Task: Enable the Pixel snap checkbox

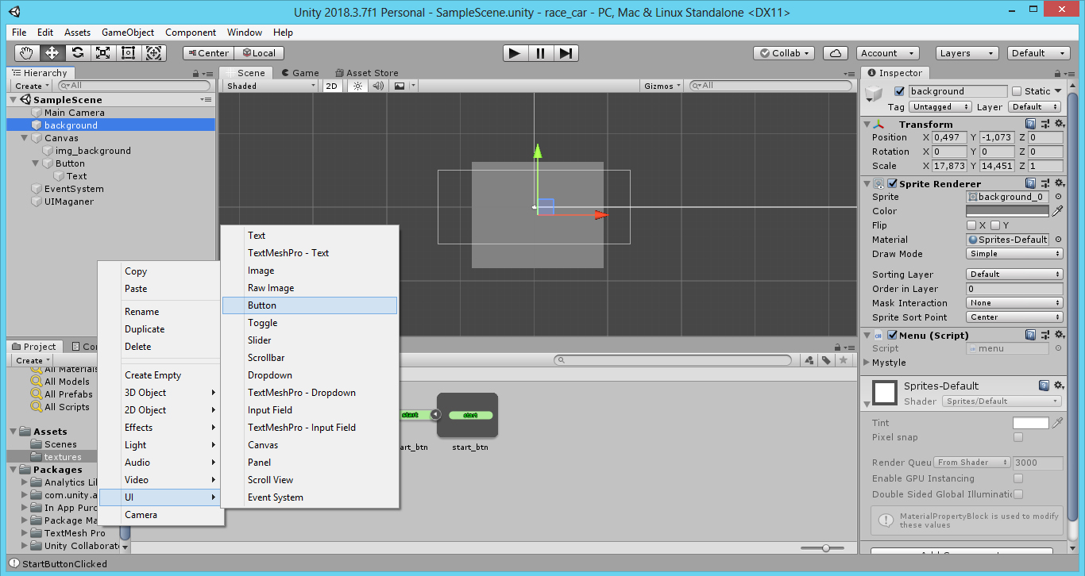Action: click(1018, 437)
